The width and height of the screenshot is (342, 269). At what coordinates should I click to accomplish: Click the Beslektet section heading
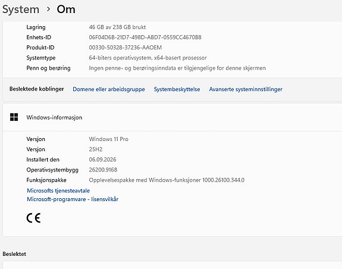click(14, 254)
